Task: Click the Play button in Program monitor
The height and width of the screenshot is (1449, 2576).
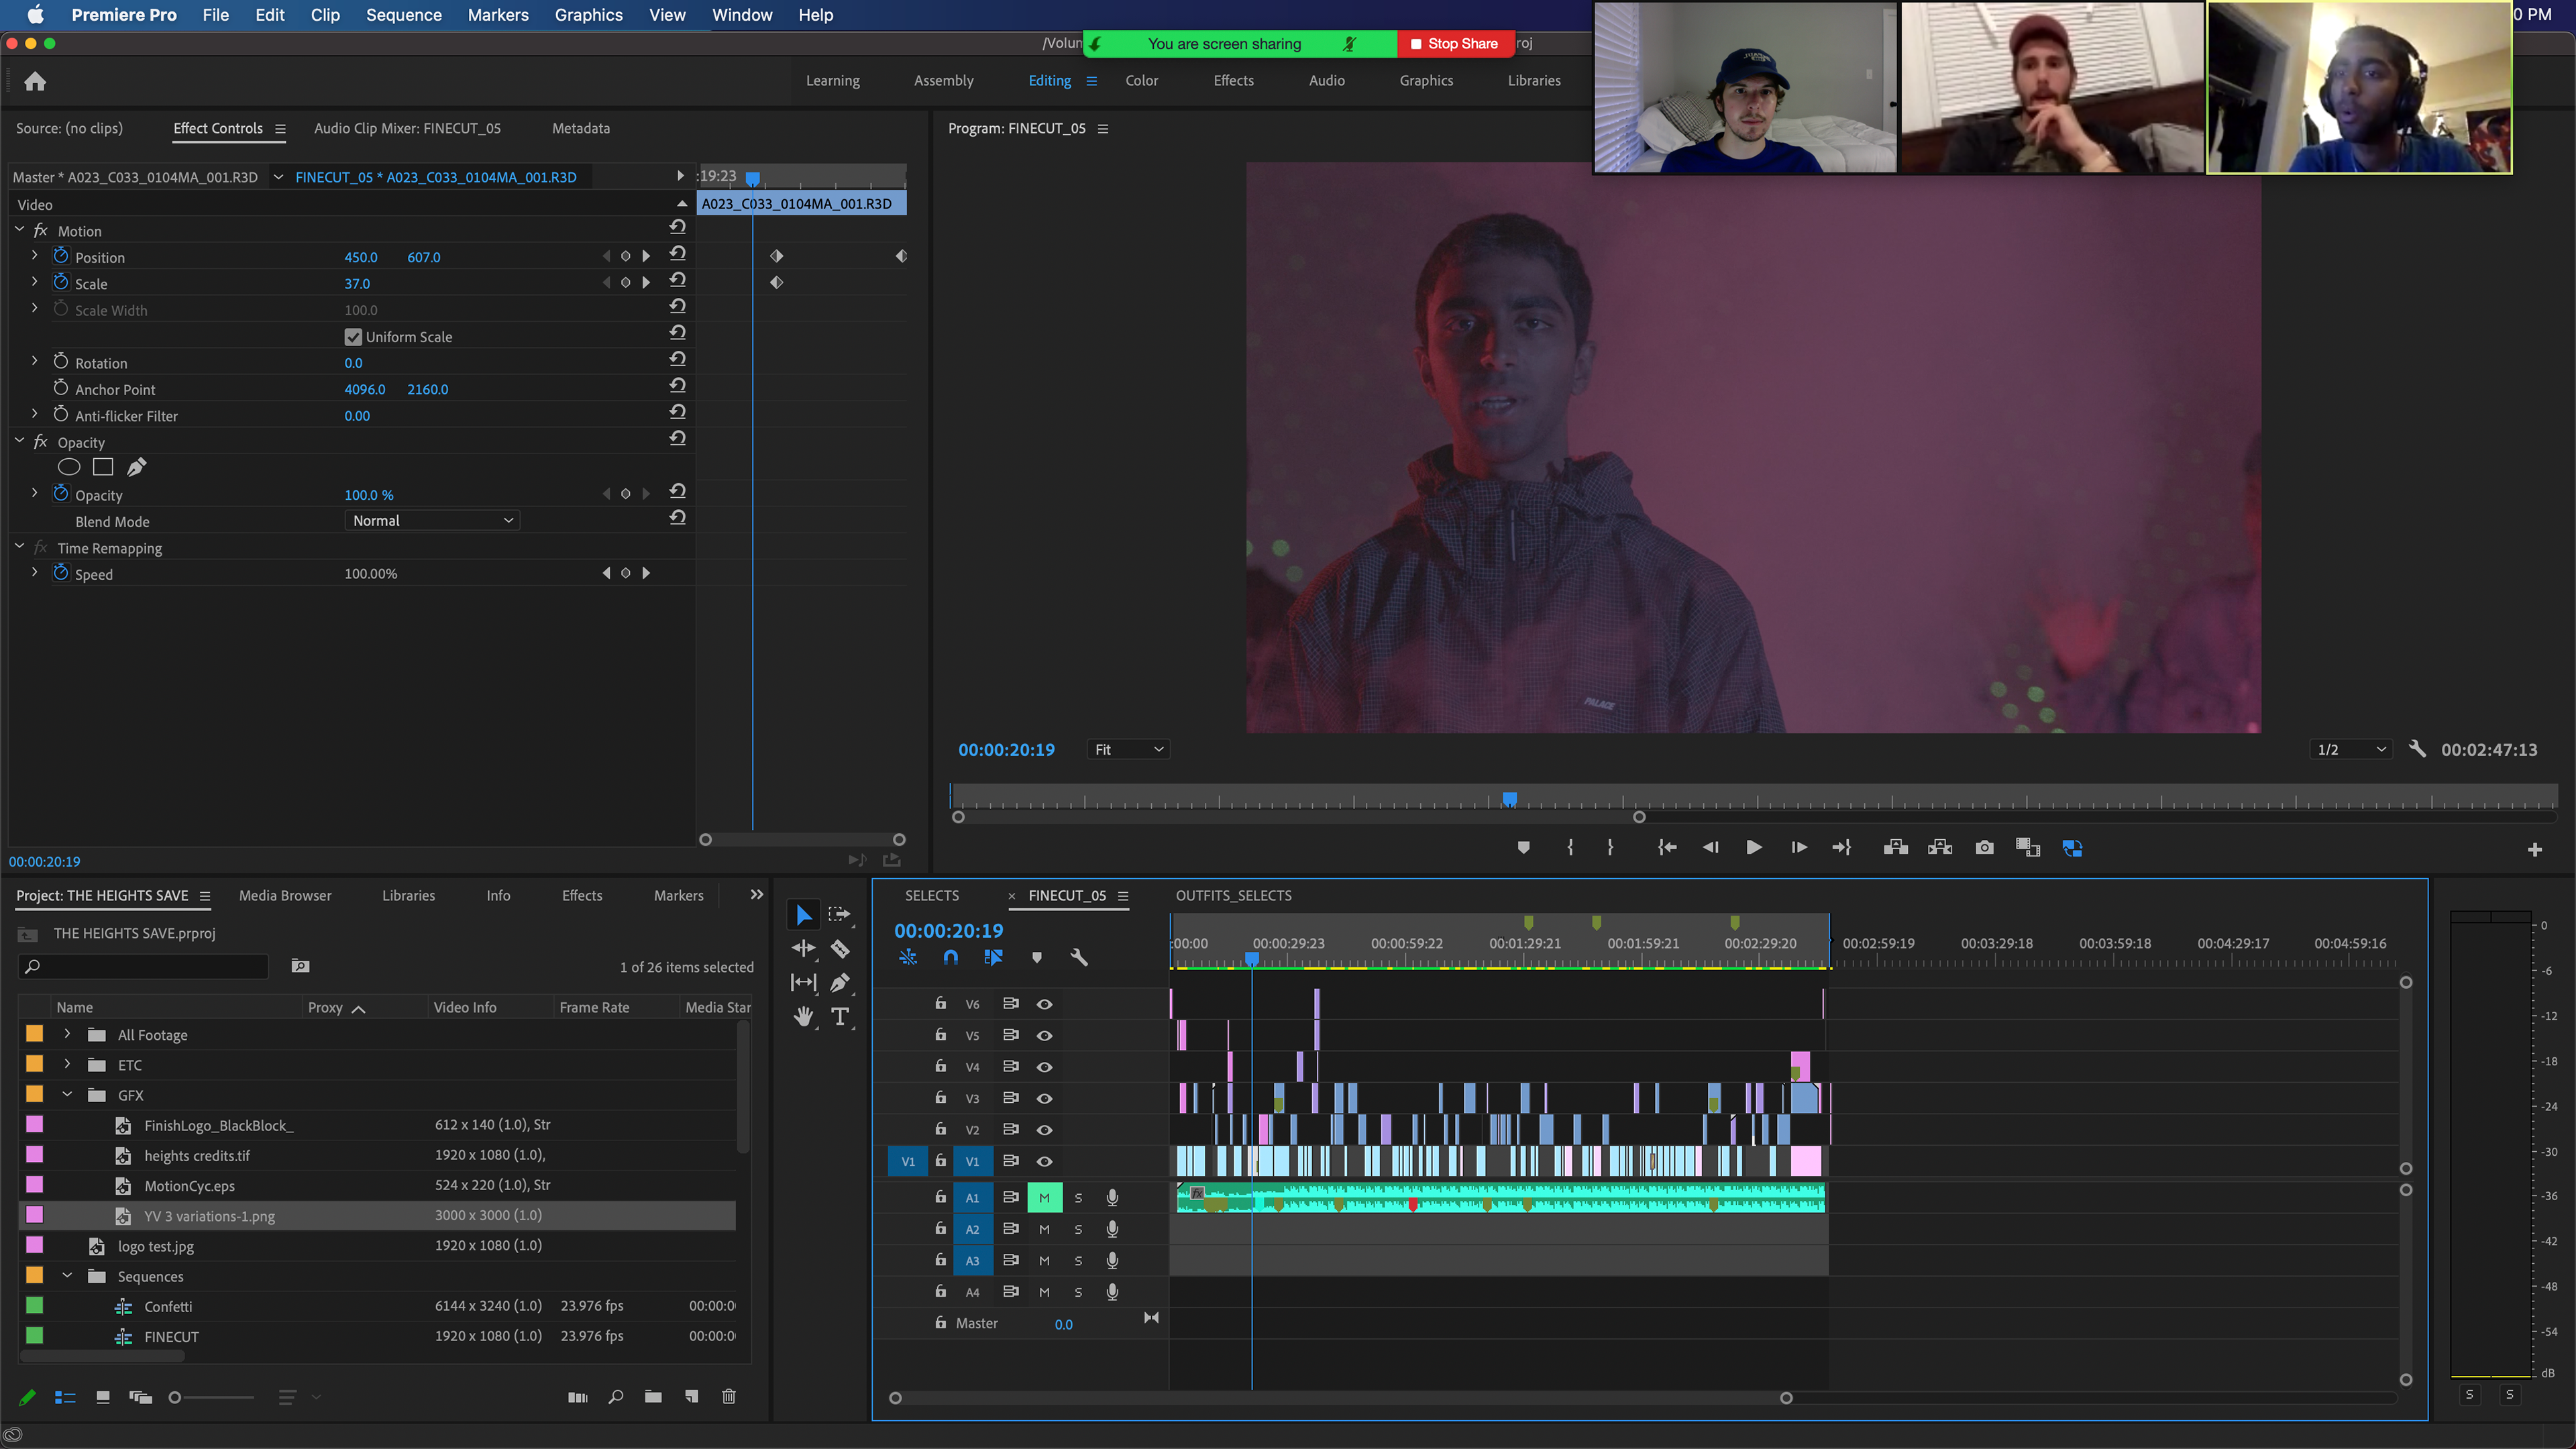Action: click(1754, 848)
